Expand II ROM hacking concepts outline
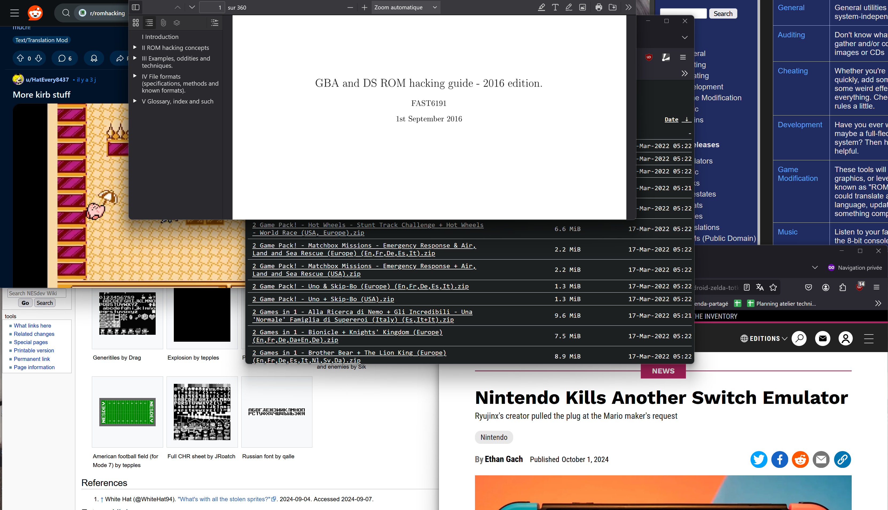The width and height of the screenshot is (888, 510). (135, 47)
